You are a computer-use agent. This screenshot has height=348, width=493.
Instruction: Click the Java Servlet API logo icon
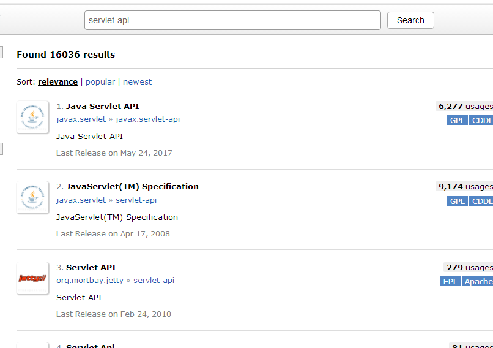point(33,117)
